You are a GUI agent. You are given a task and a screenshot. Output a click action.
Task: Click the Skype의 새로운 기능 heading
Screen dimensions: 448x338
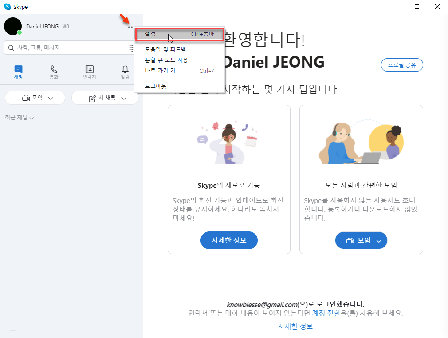229,186
